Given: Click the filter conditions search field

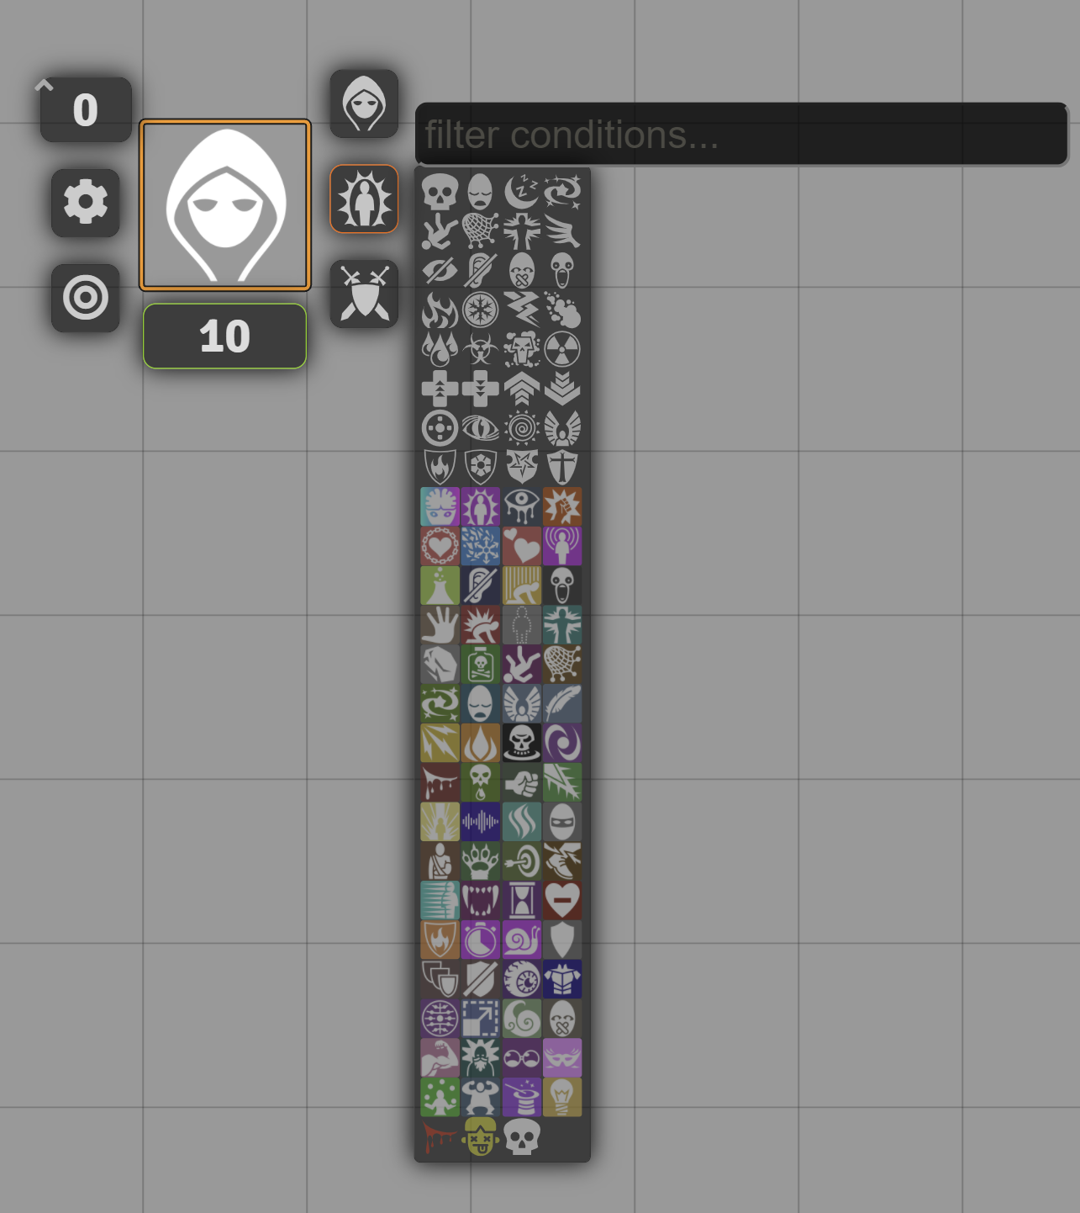Looking at the screenshot, I should point(741,134).
